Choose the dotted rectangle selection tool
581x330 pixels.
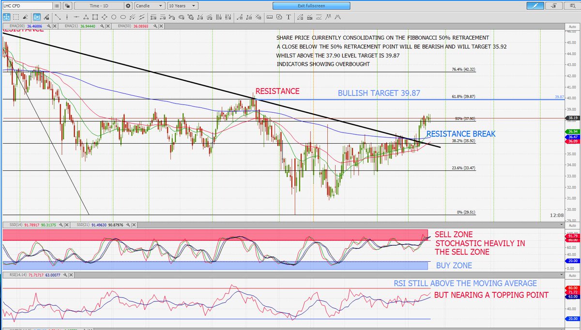pyautogui.click(x=16, y=17)
